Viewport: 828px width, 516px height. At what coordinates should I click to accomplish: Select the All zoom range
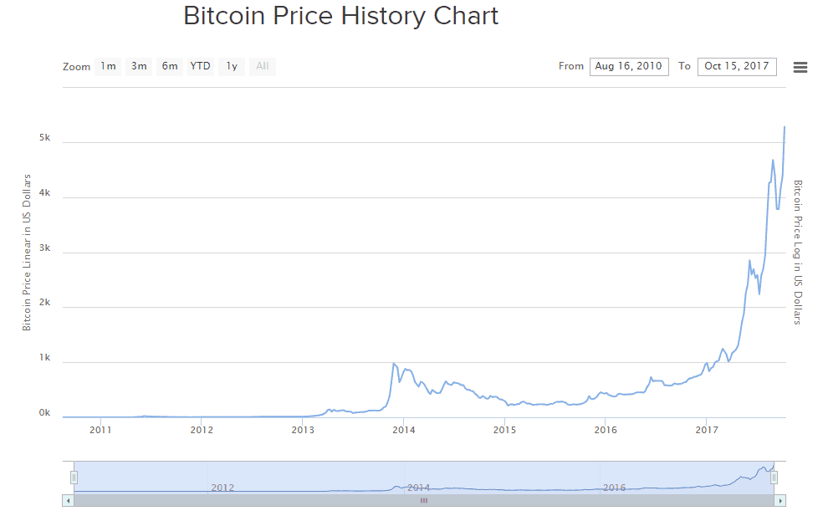click(x=263, y=67)
